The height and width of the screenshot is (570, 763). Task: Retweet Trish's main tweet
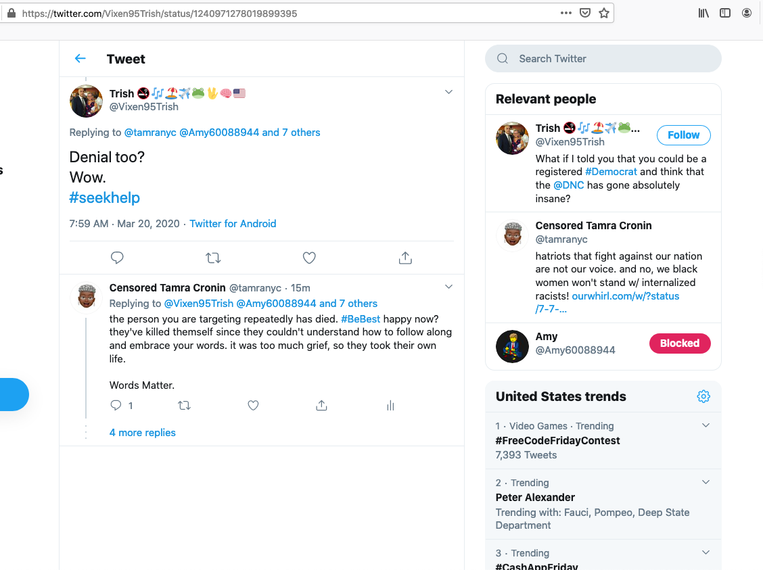coord(213,258)
